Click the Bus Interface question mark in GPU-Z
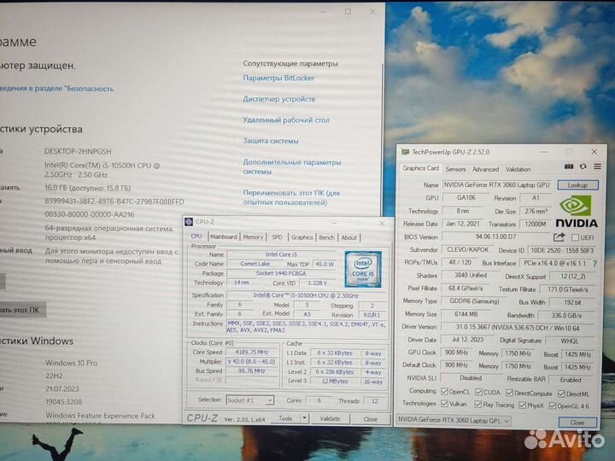The image size is (615, 461). (x=595, y=264)
